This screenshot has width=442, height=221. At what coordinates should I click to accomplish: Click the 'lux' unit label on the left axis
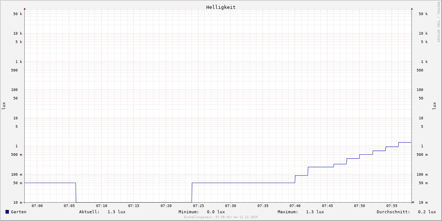click(x=4, y=106)
